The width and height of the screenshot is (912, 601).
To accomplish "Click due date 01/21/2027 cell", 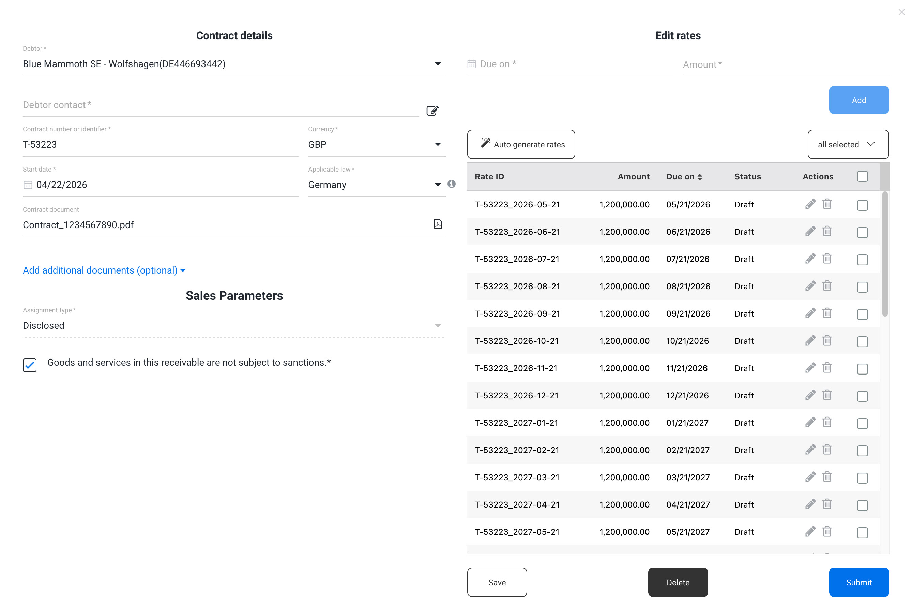I will [687, 423].
